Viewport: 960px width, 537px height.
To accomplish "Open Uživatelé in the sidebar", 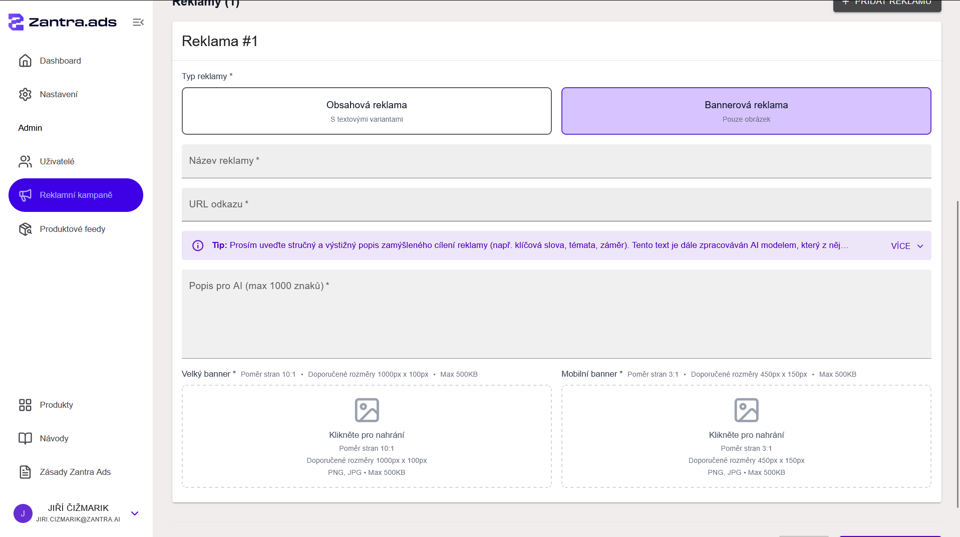I will coord(76,161).
